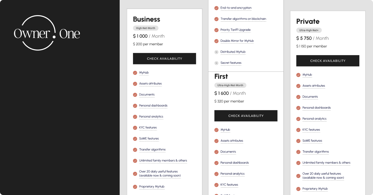
Task: Click CHECK AVAILABILITY for the First plan
Action: pos(246,115)
